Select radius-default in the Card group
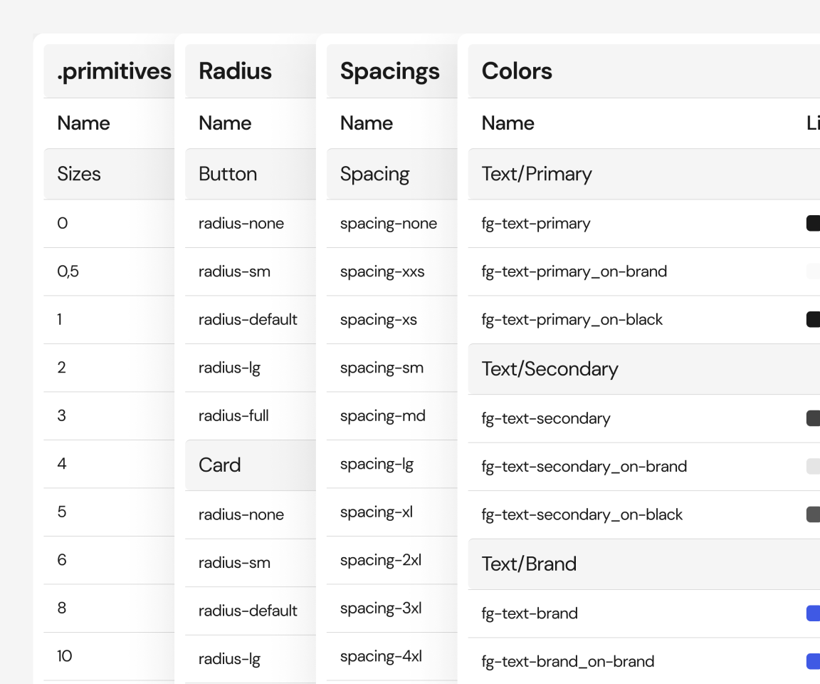Screen dimensions: 820x684 [x=251, y=611]
